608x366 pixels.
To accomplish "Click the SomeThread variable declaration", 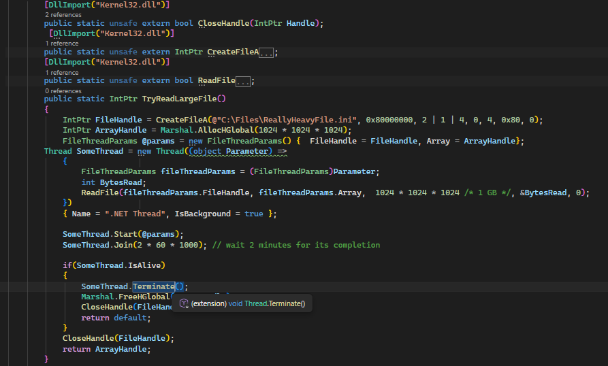I will (x=99, y=151).
